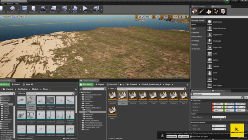Viewport: 248px width, 140px height.
Task: Click the Cone primitive icon
Action: click(x=210, y=73)
